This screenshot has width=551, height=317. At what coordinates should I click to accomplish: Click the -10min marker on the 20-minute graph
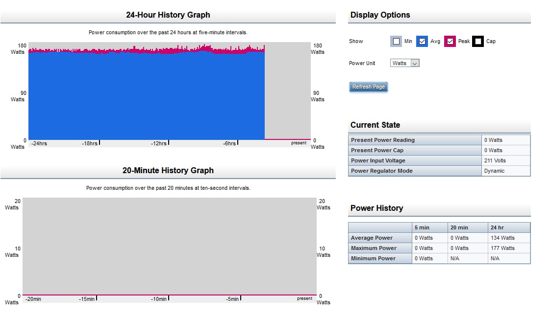point(159,299)
